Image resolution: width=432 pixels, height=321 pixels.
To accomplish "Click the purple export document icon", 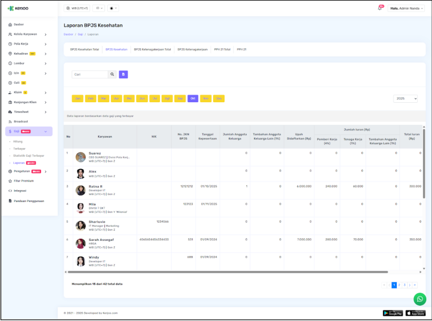I will [x=123, y=75].
